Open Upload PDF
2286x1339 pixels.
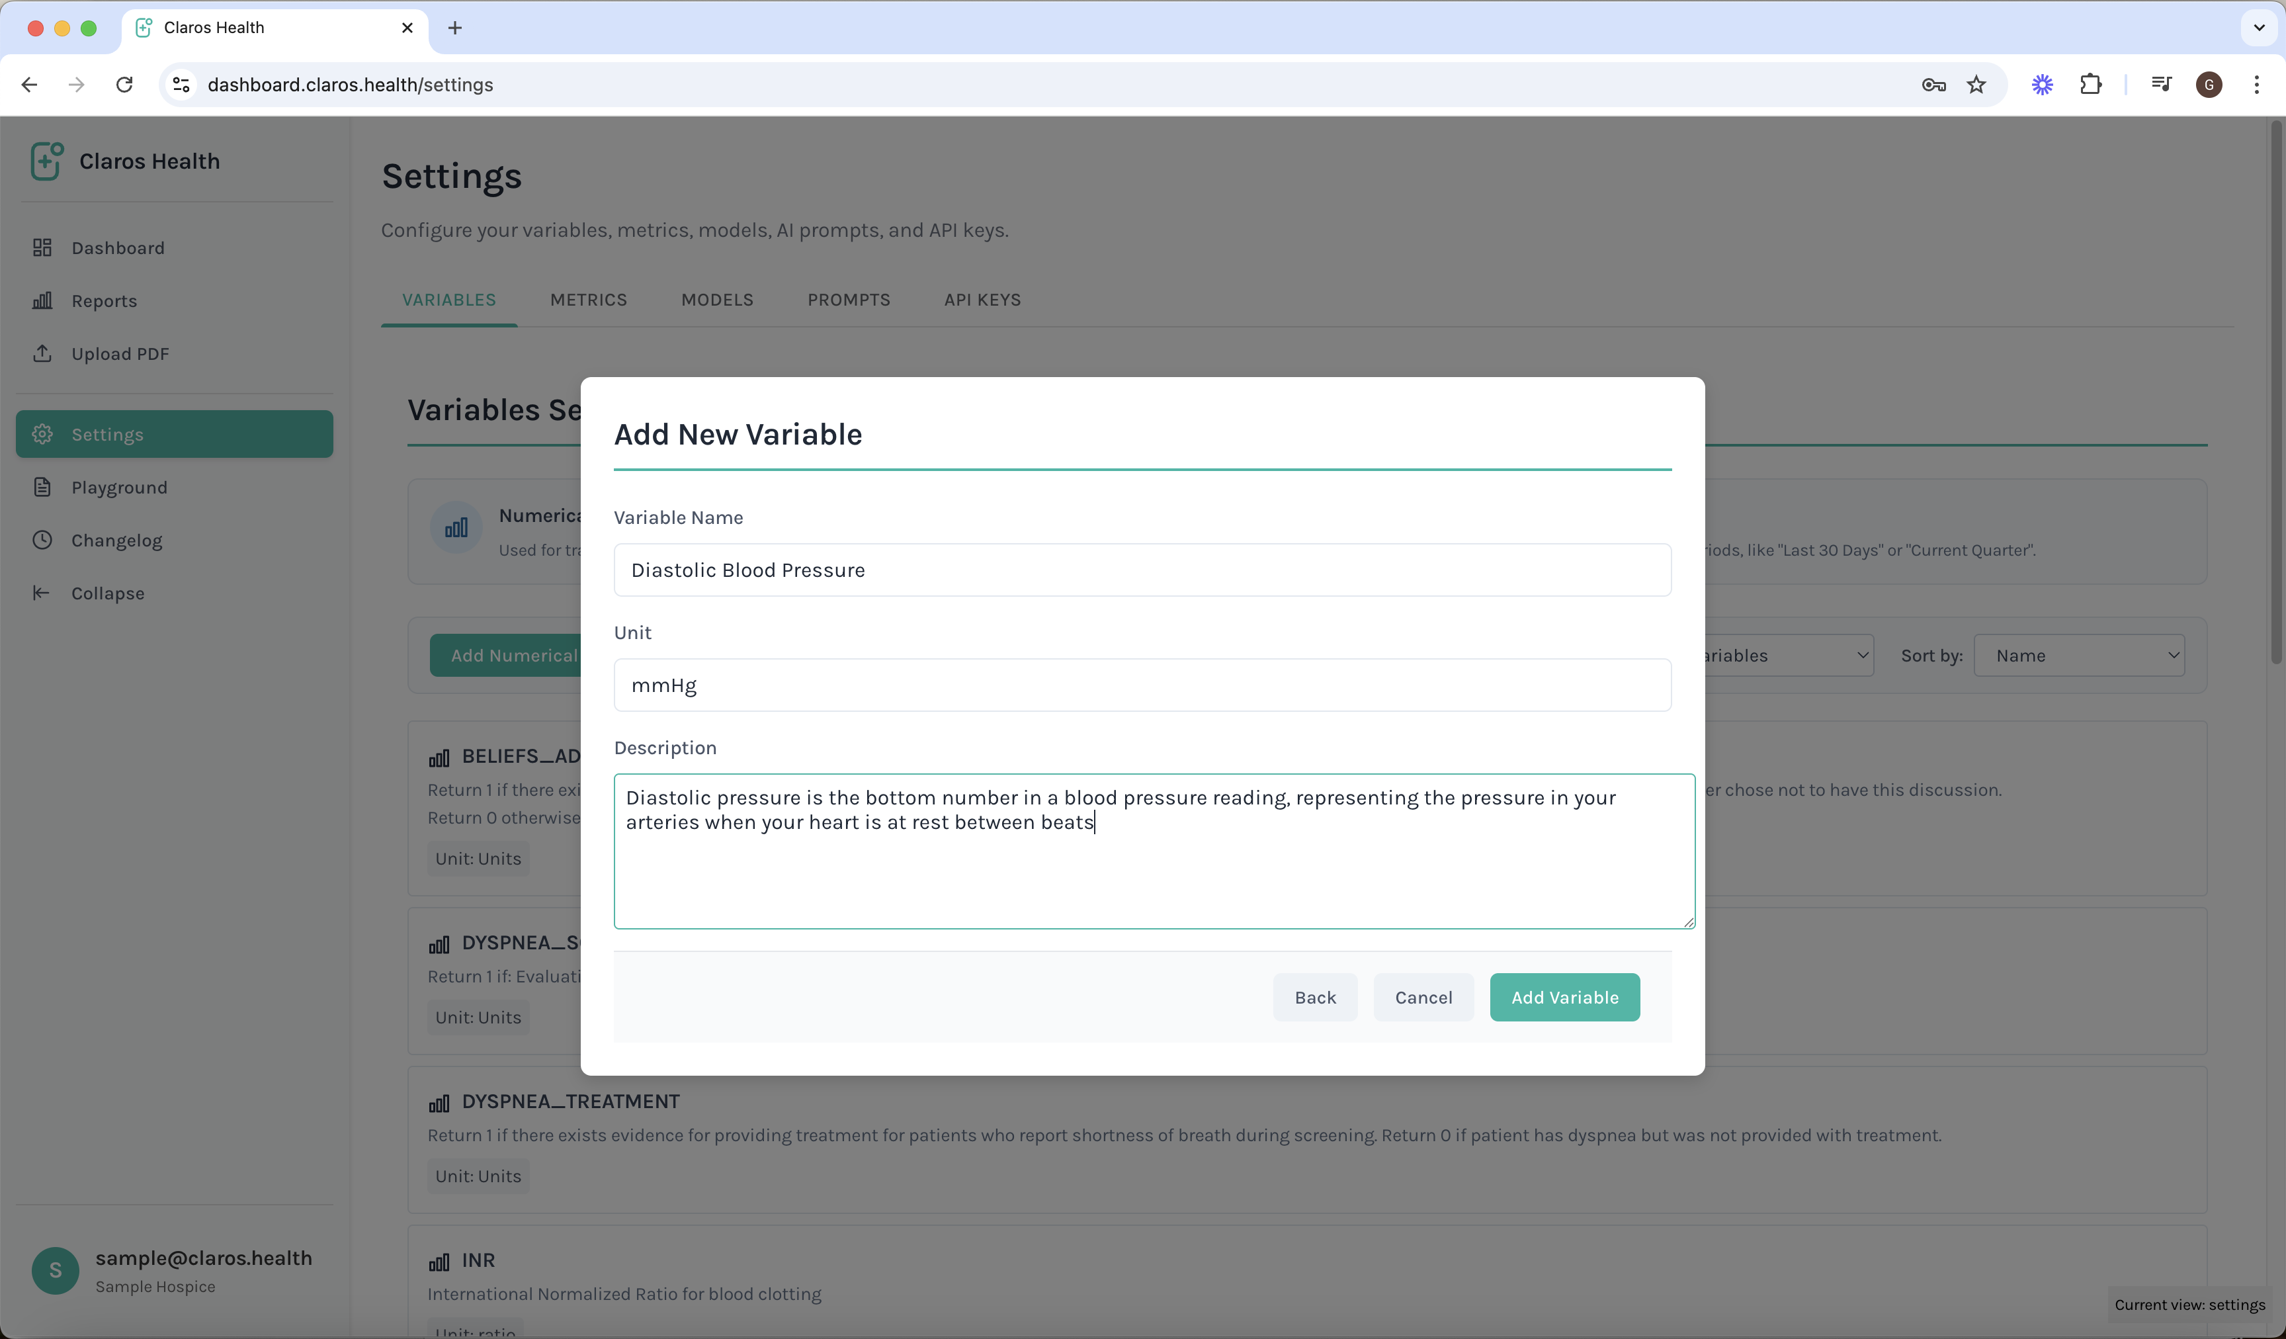[x=120, y=354]
